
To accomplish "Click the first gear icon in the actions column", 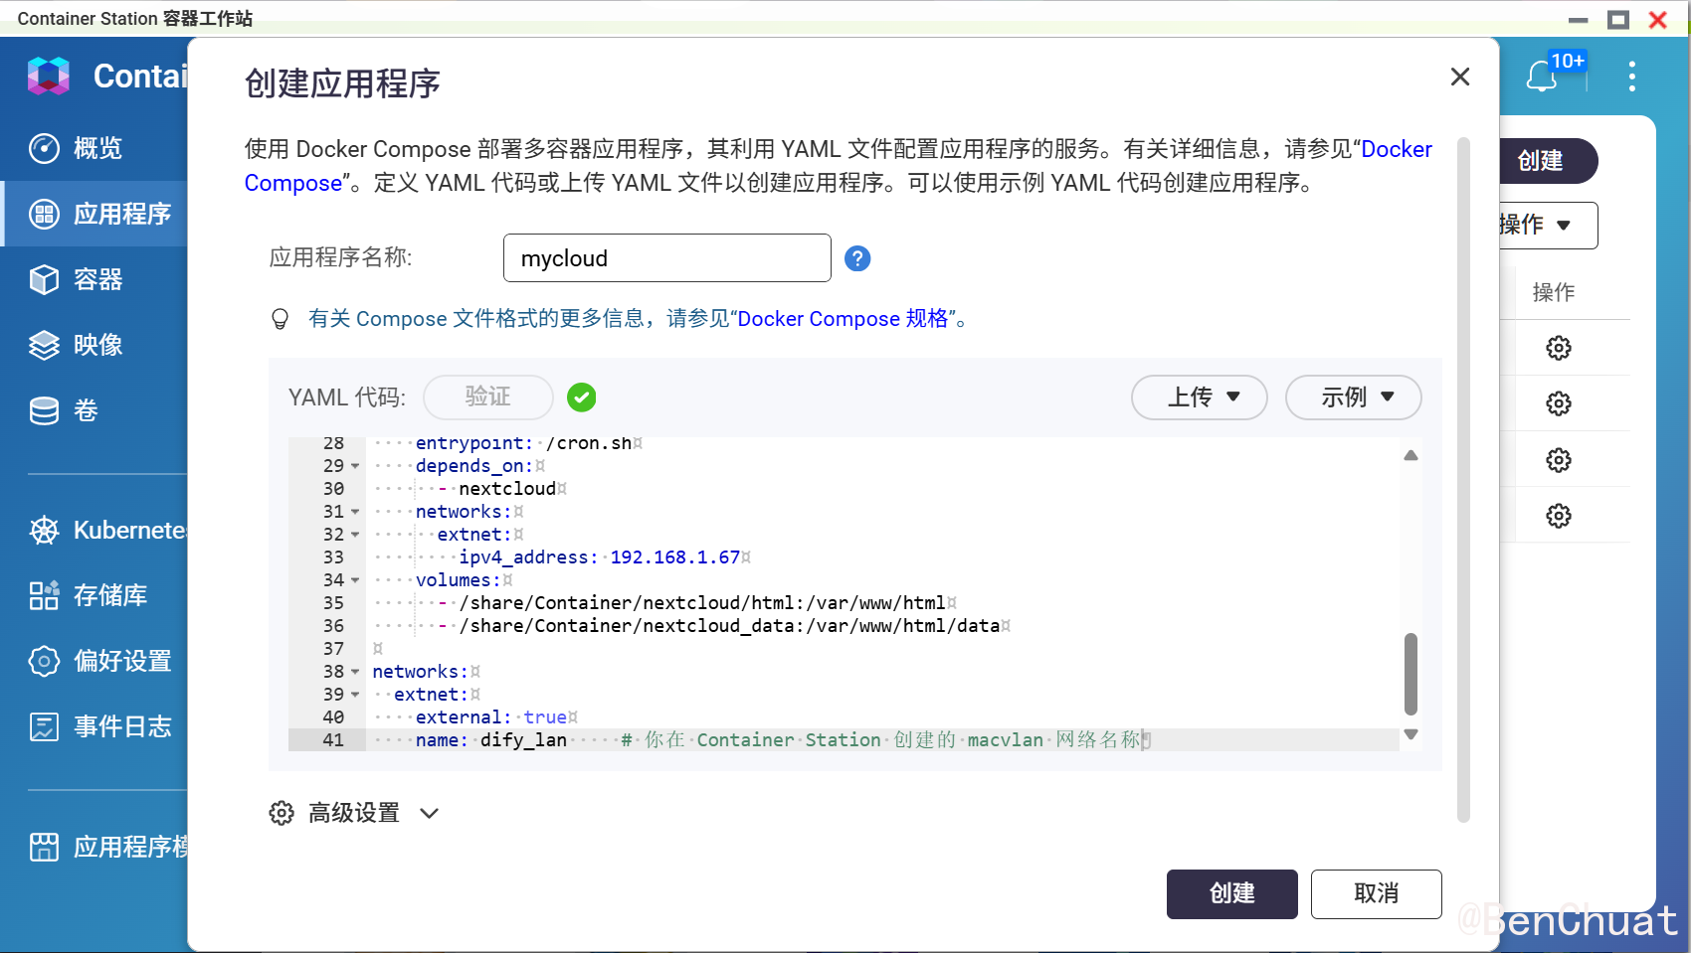I will (x=1558, y=348).
